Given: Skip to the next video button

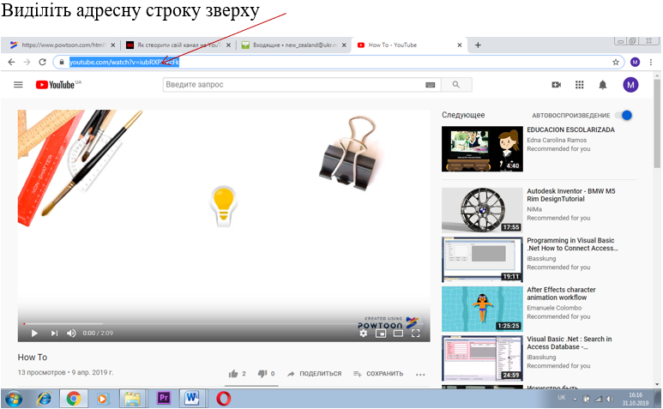Looking at the screenshot, I should tap(54, 334).
